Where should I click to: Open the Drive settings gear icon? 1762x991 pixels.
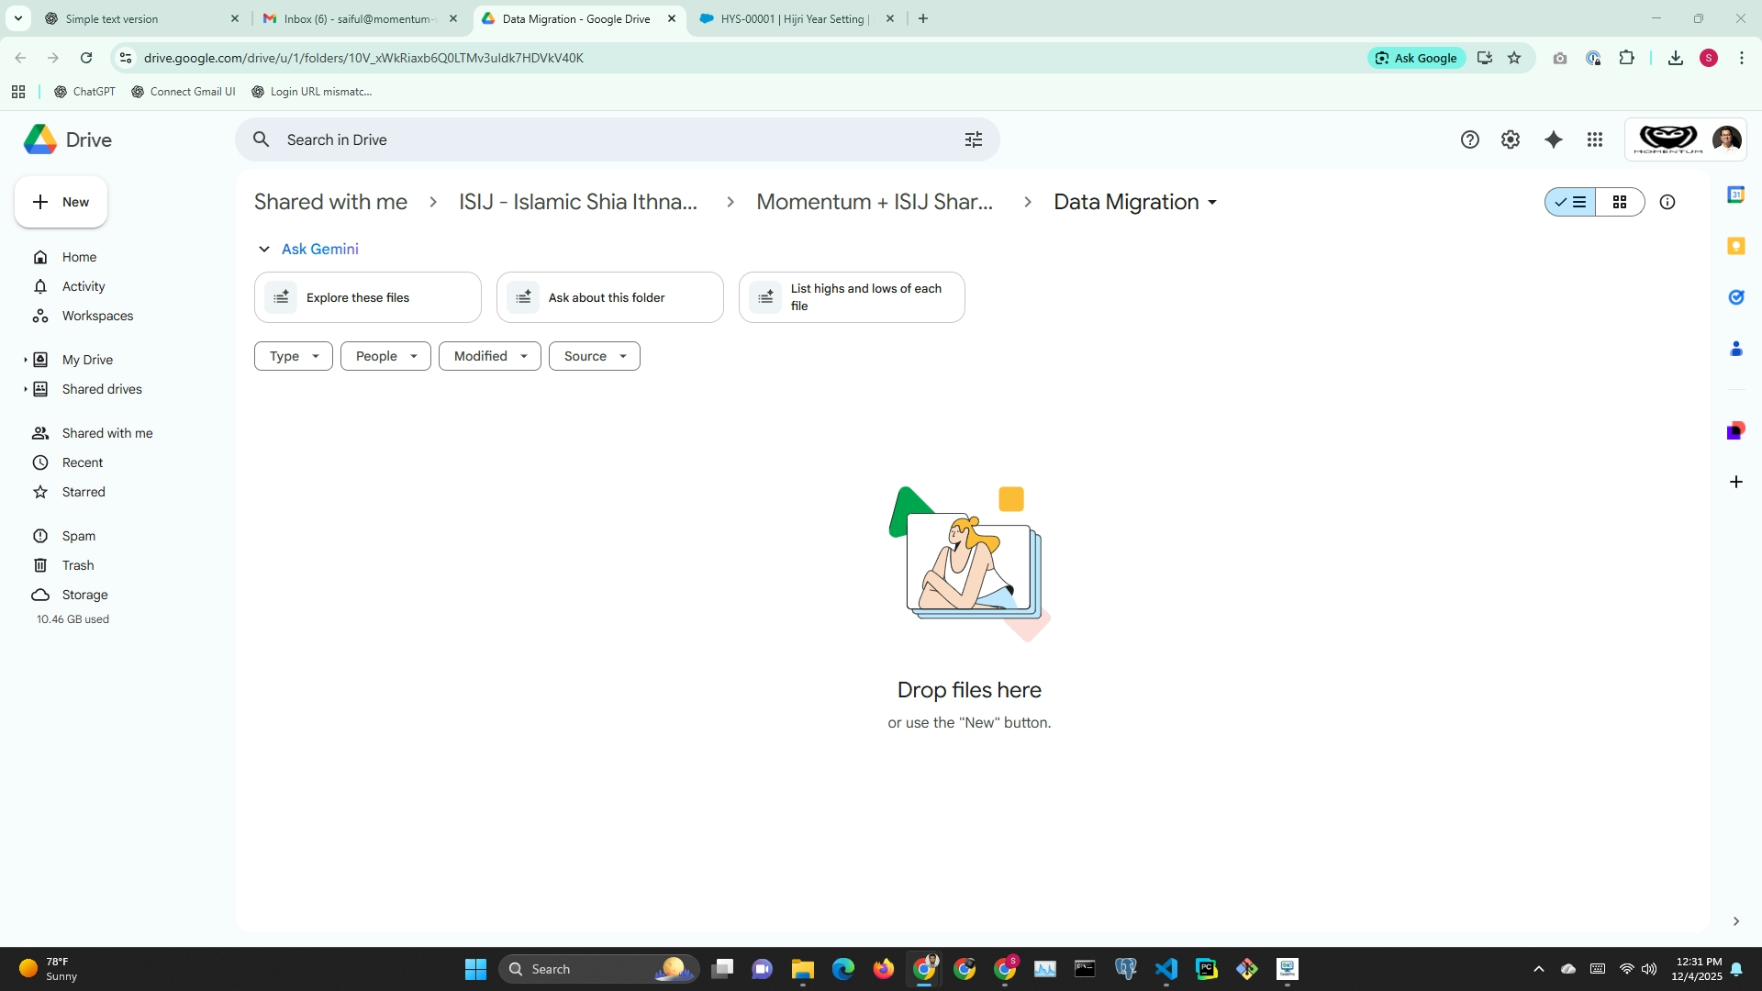point(1511,139)
